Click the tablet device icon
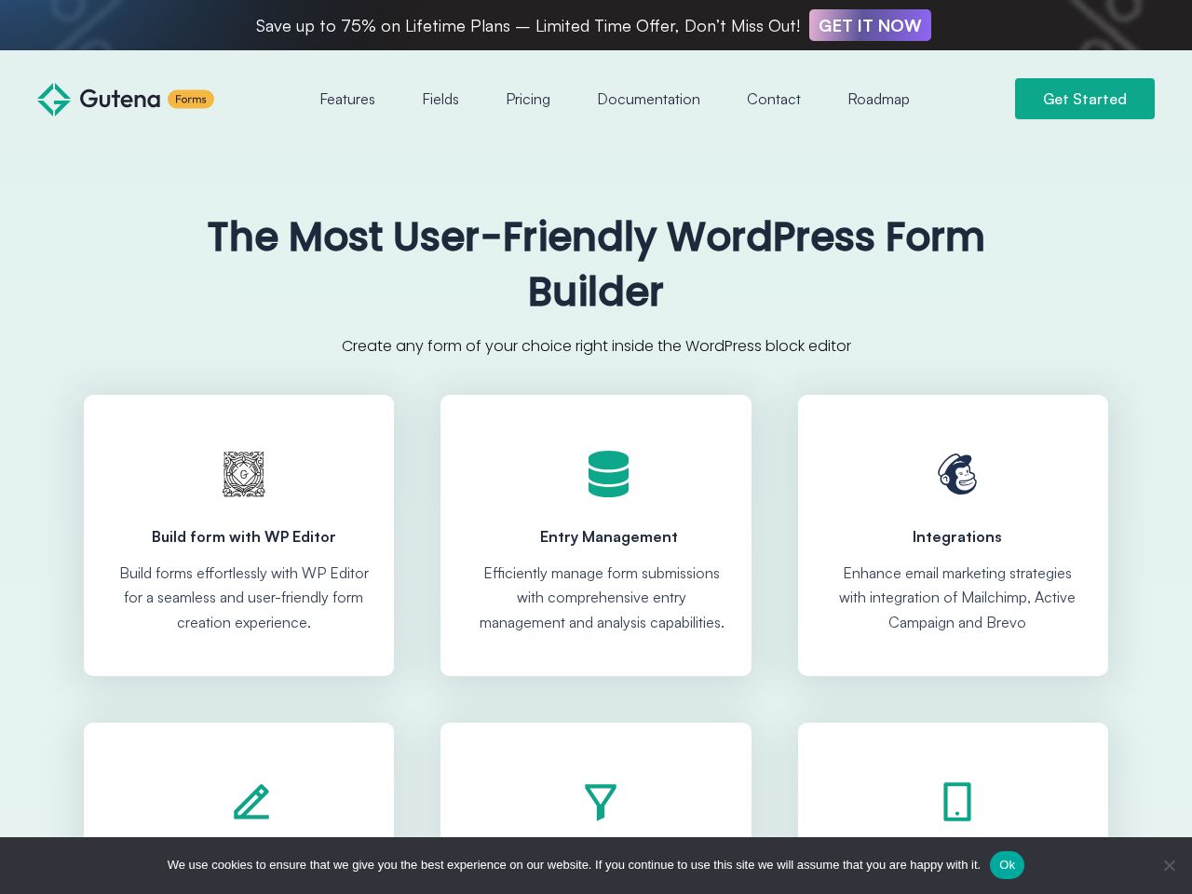The height and width of the screenshot is (894, 1192). [957, 802]
